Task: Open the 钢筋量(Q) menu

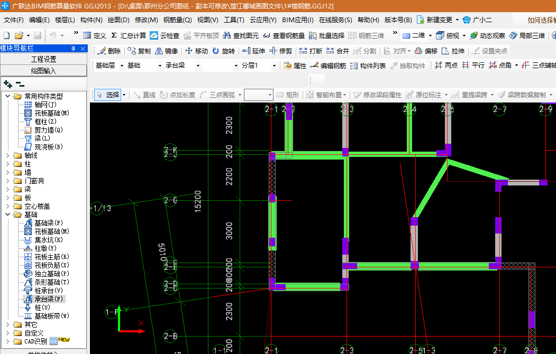Action: click(x=178, y=20)
